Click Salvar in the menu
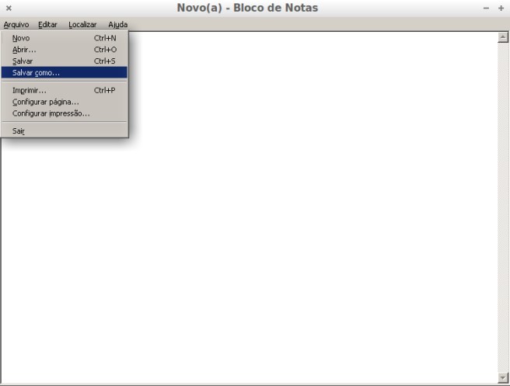This screenshot has height=386, width=510. 23,61
